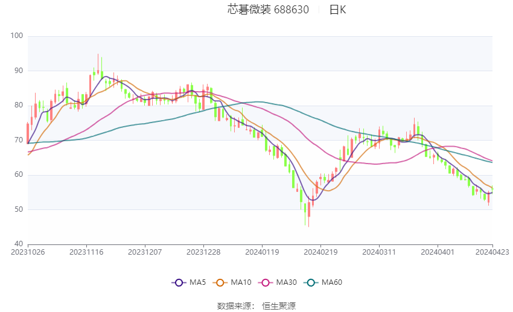Click the orange MA10 legend circle marker

(220, 282)
